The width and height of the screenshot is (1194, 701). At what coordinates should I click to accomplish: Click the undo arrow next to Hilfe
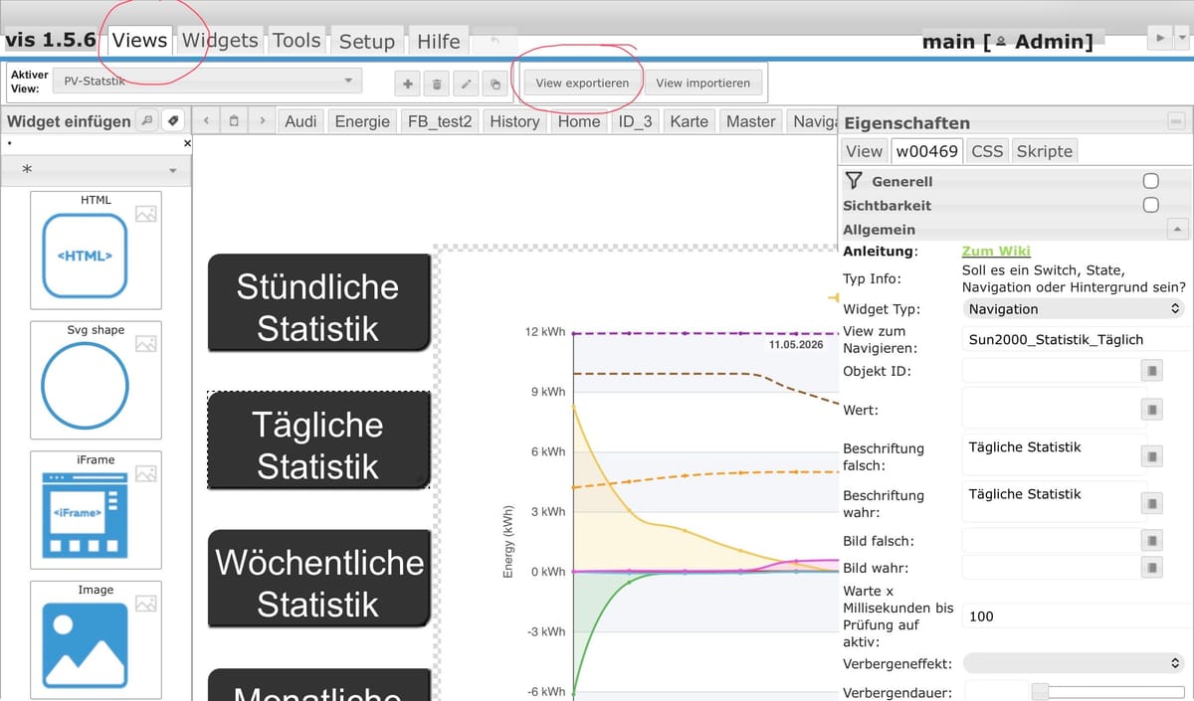pos(496,41)
